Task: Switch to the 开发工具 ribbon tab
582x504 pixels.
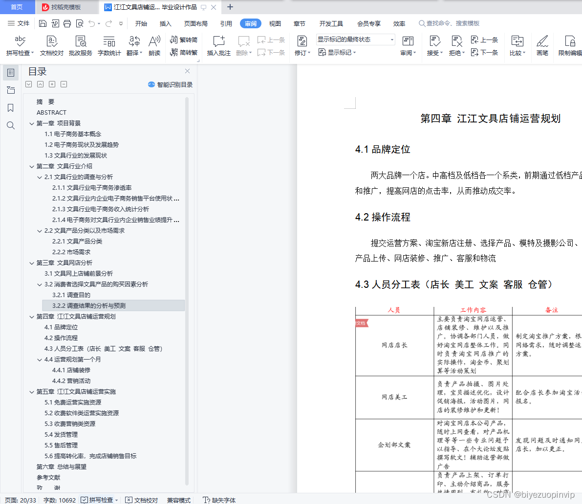Action: (331, 24)
